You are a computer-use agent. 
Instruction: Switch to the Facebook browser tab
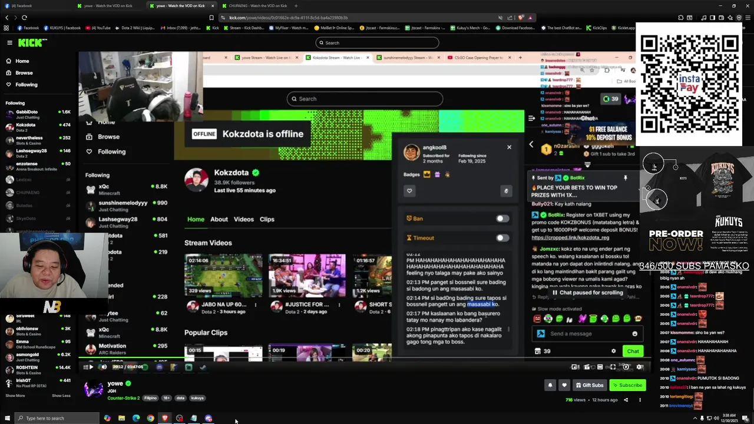[37, 6]
